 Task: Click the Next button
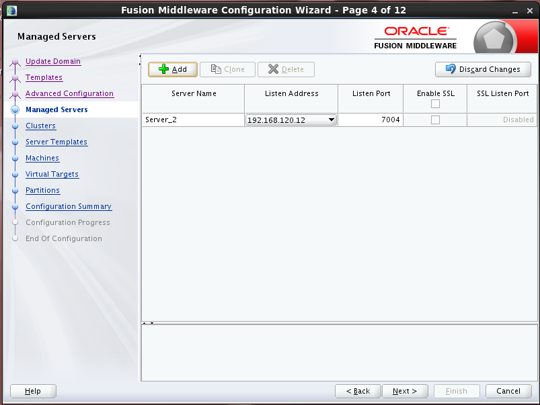tap(404, 391)
